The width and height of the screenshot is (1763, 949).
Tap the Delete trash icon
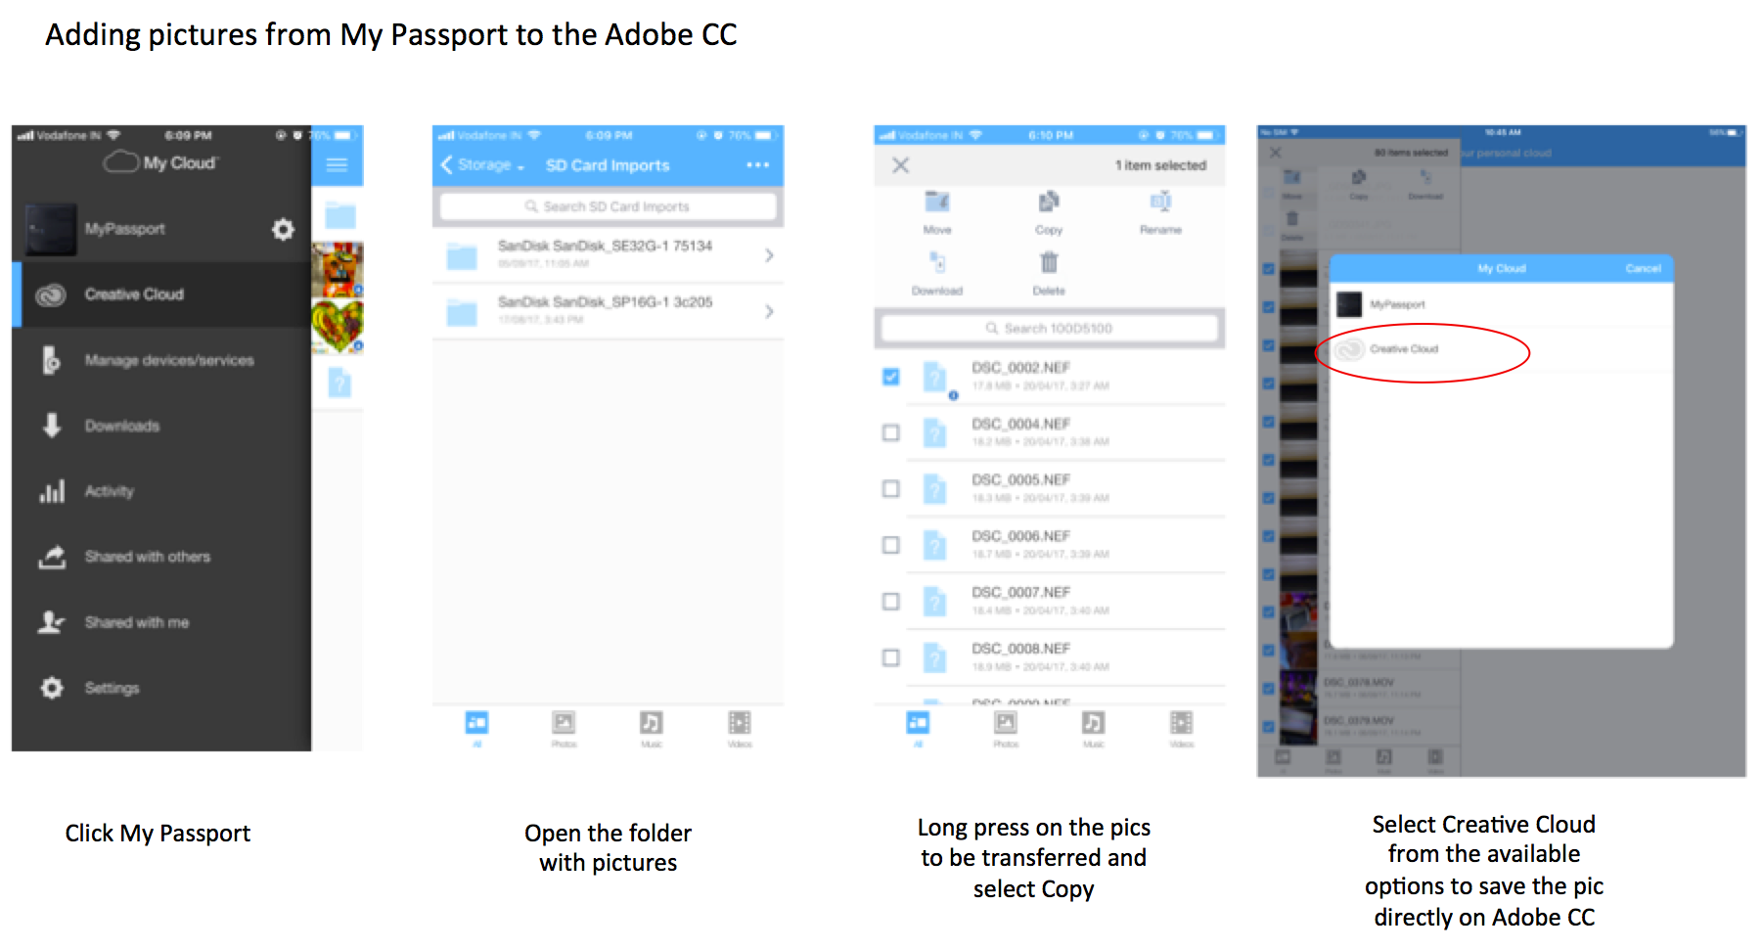(x=1049, y=262)
